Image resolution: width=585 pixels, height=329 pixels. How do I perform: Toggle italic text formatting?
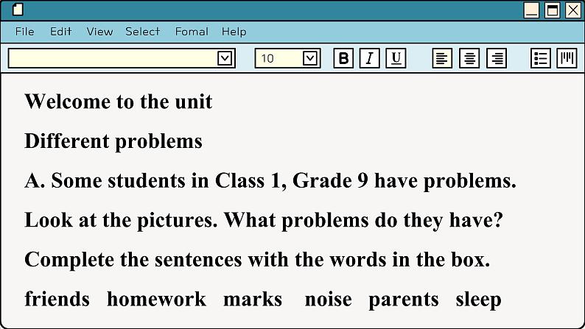(x=370, y=59)
